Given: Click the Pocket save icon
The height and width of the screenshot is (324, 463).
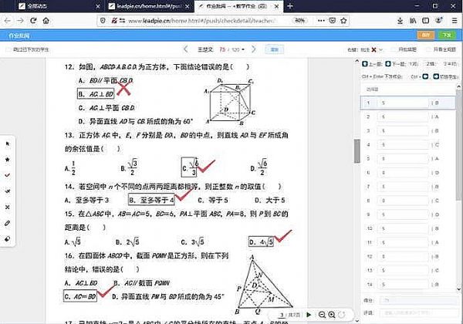Looking at the screenshot, I should (x=332, y=21).
